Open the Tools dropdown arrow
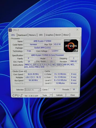Screen dimensions: 96x128 pyautogui.click(x=51, y=95)
